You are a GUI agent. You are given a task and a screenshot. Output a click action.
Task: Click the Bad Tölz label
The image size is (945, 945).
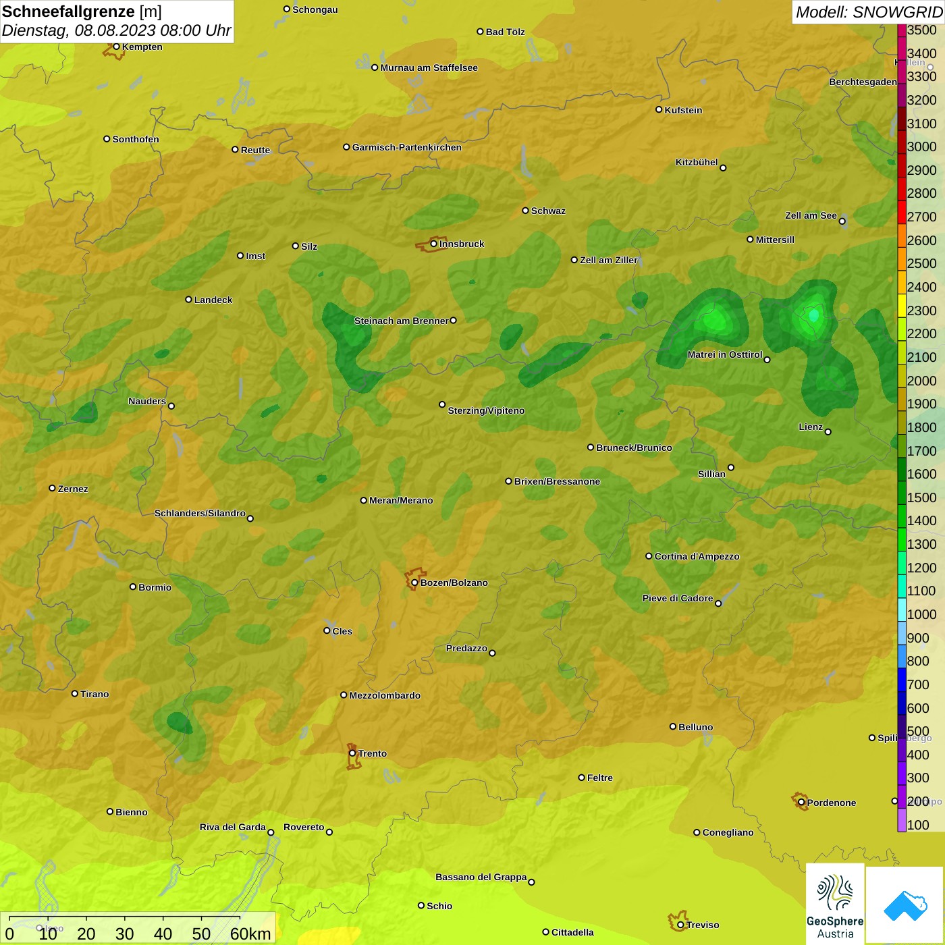pyautogui.click(x=505, y=32)
